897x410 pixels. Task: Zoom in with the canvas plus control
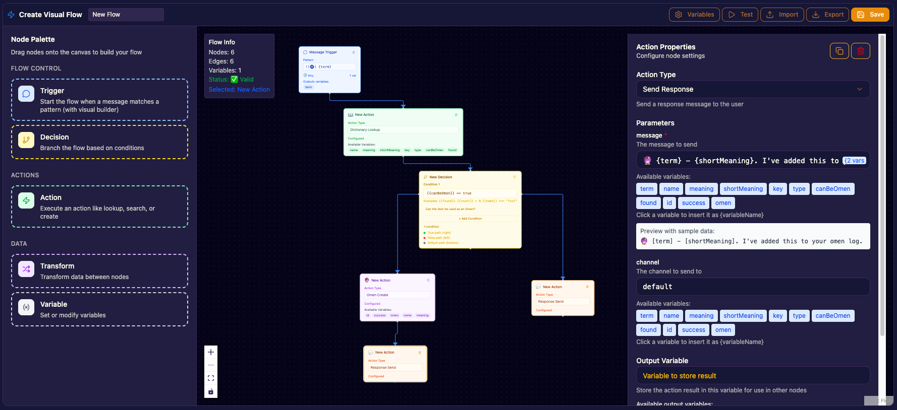[211, 352]
